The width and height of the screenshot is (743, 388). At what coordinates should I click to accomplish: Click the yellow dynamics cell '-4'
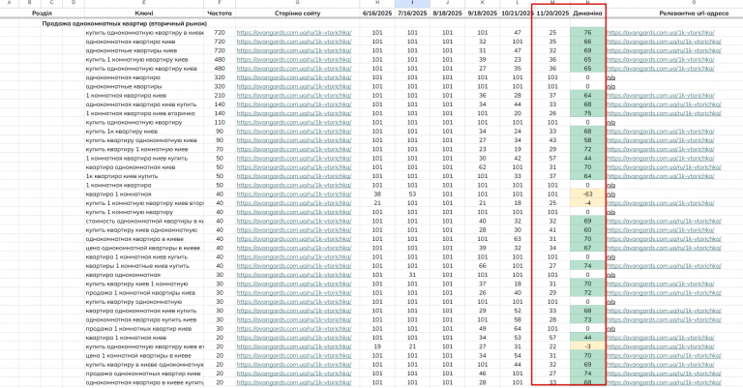tap(587, 203)
